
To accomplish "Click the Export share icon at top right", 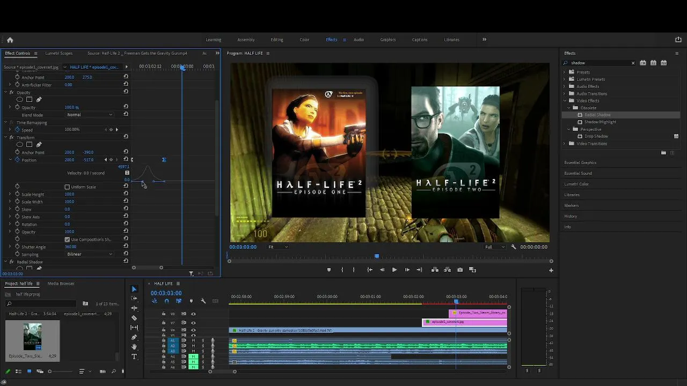I will pyautogui.click(x=678, y=40).
